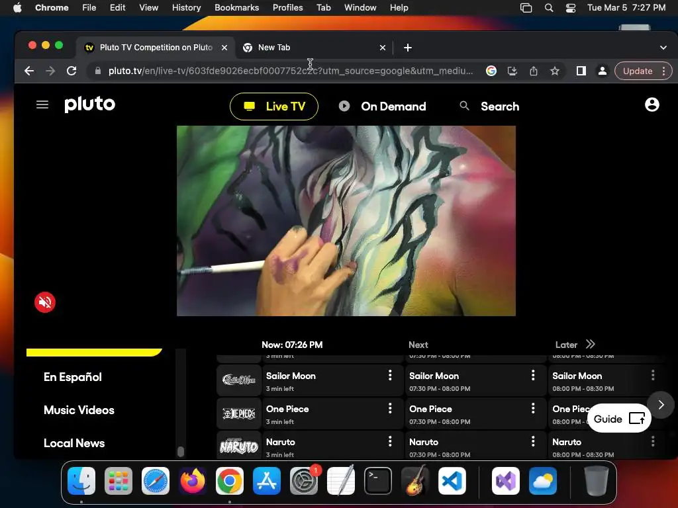Click the Pluto logo
The image size is (678, 508).
click(90, 105)
